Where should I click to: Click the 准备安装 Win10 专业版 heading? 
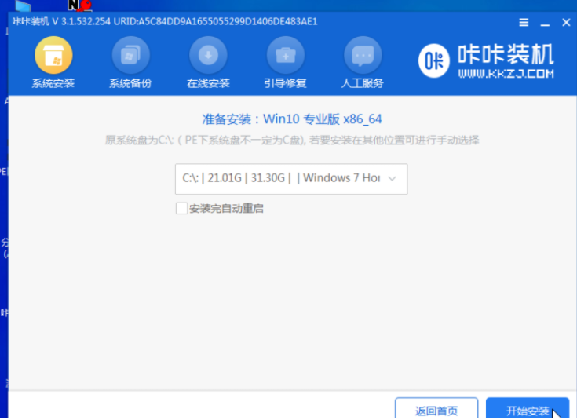click(x=292, y=119)
